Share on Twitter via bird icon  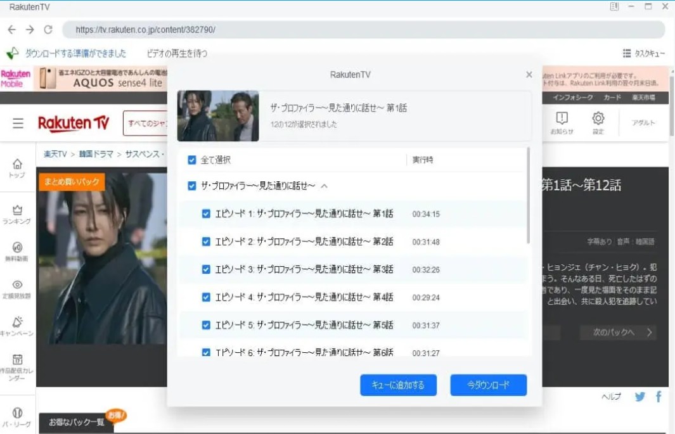click(x=640, y=396)
